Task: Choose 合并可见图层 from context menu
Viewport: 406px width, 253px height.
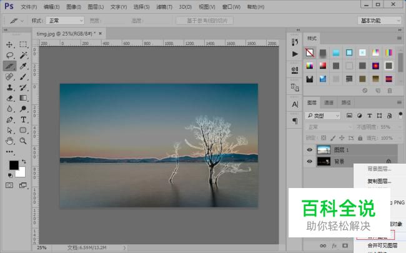Action: coord(382,246)
